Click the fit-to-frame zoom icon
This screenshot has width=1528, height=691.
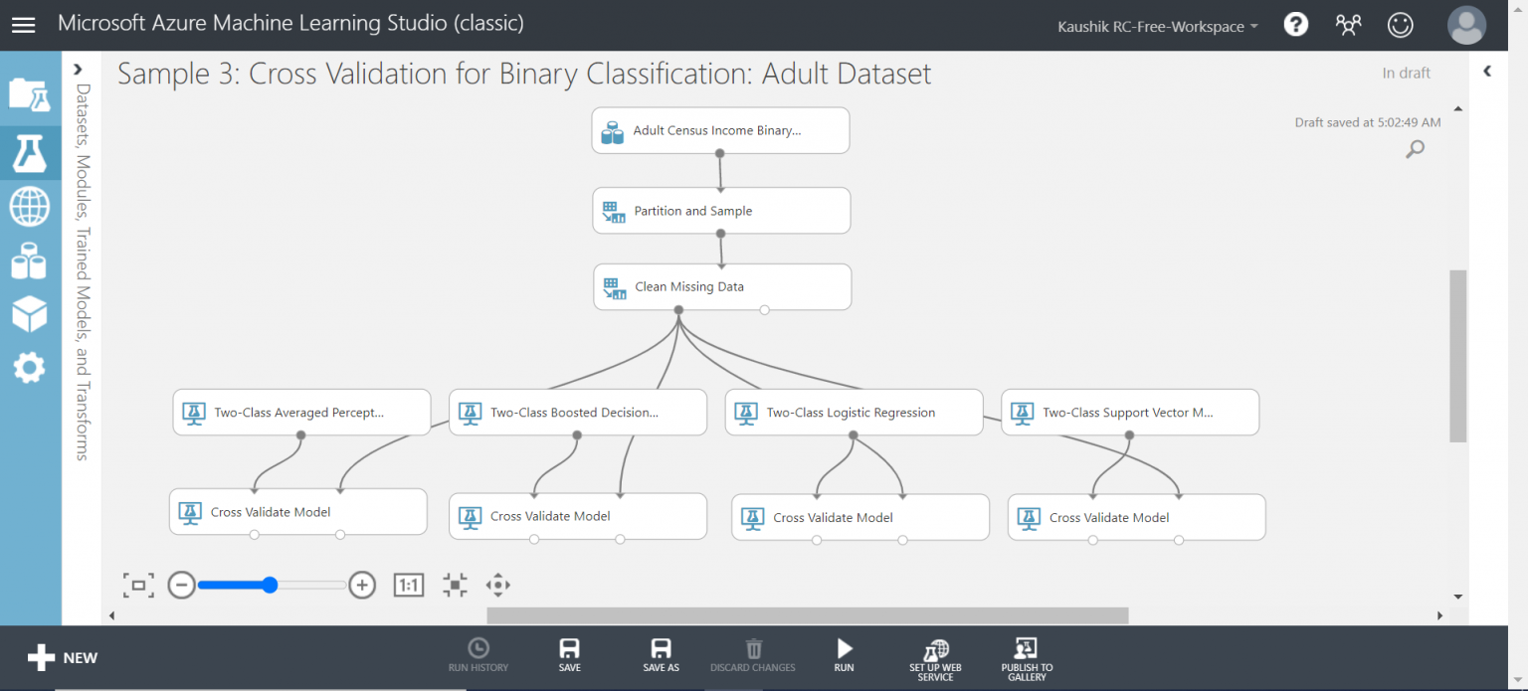pyautogui.click(x=138, y=585)
